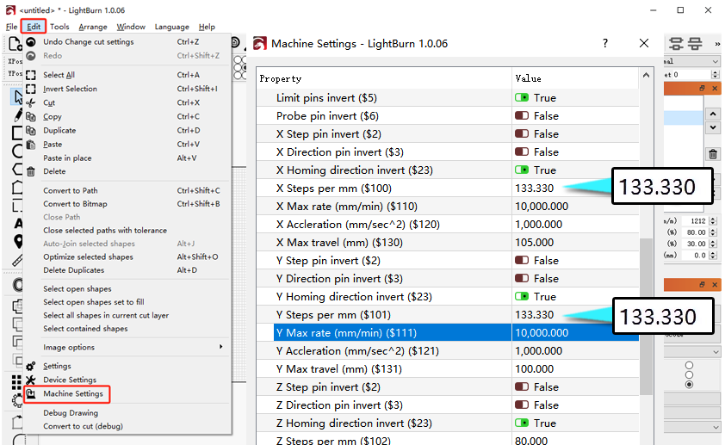Click the Select All icon in the Edit menu
725x445 pixels.
coord(31,75)
